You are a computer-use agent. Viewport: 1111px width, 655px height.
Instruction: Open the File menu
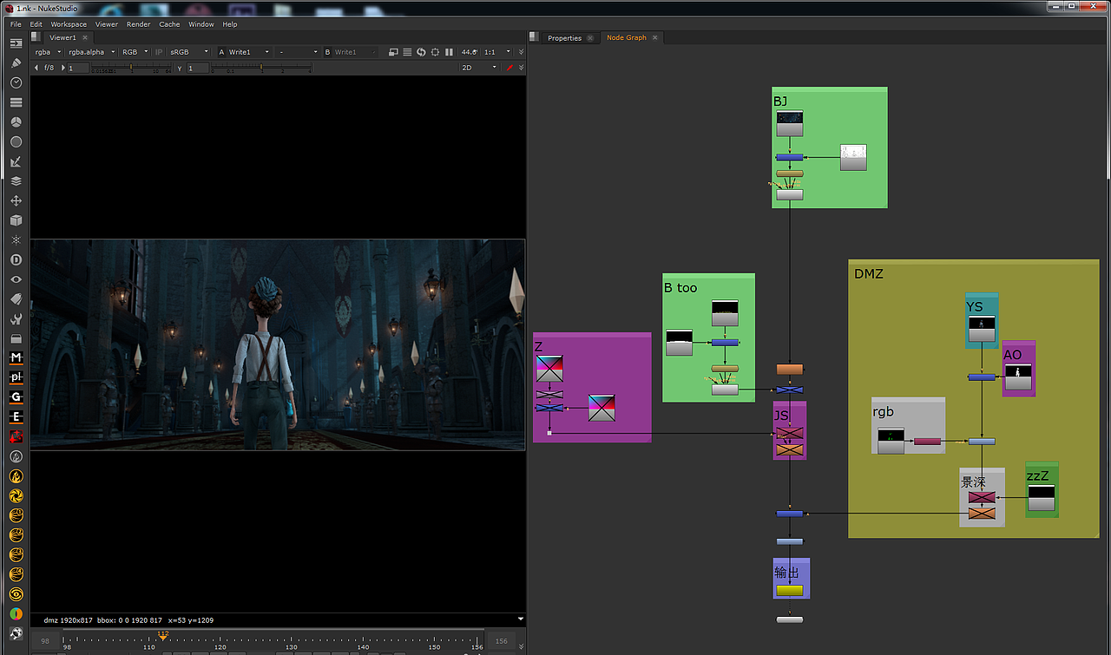[16, 24]
